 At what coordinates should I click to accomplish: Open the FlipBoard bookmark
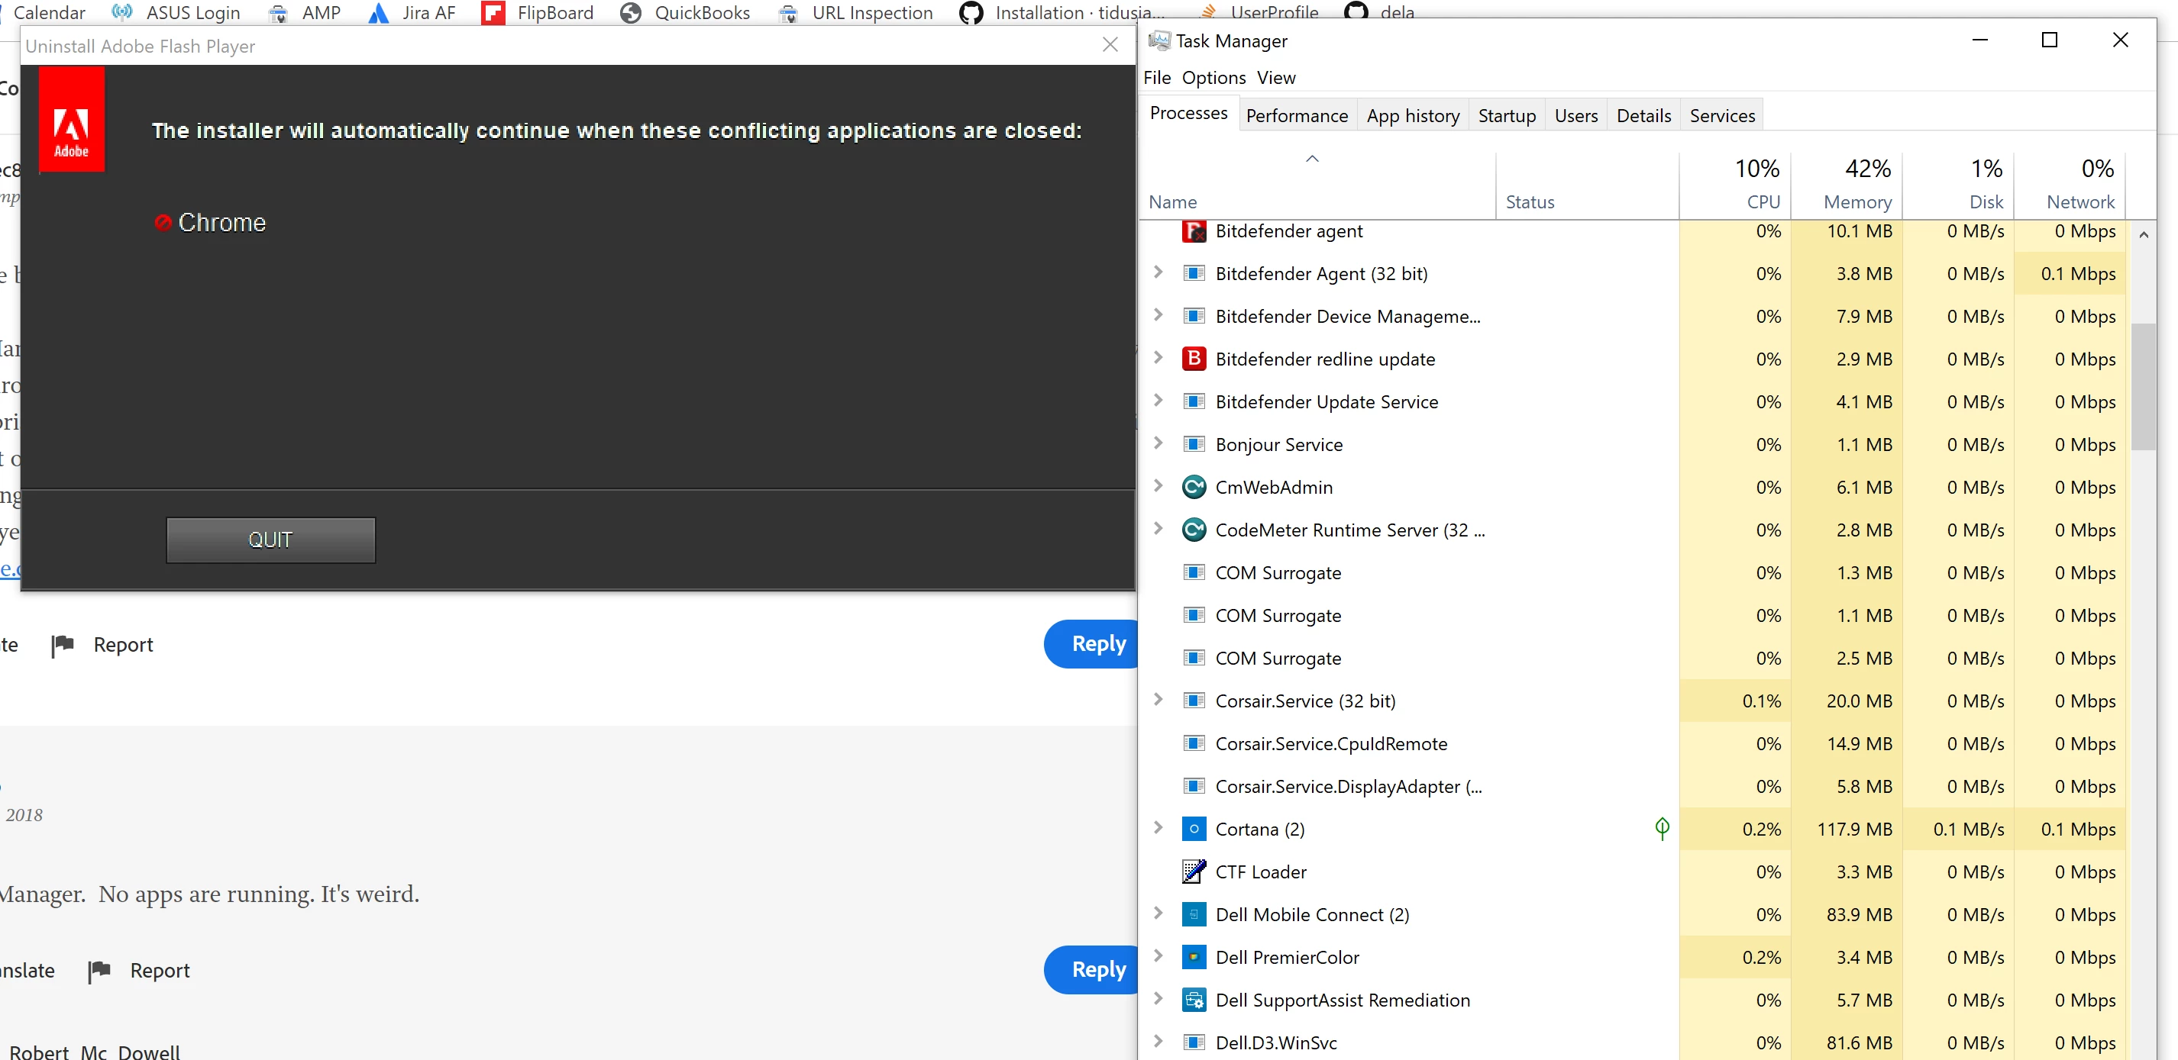[538, 13]
